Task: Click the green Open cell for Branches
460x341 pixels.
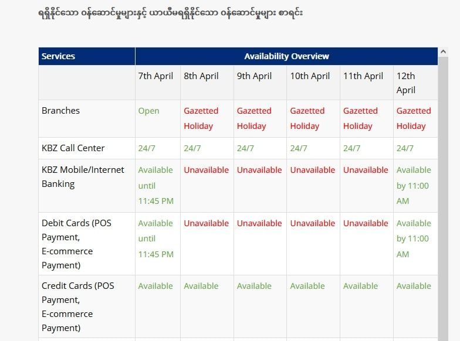Action: pos(149,111)
